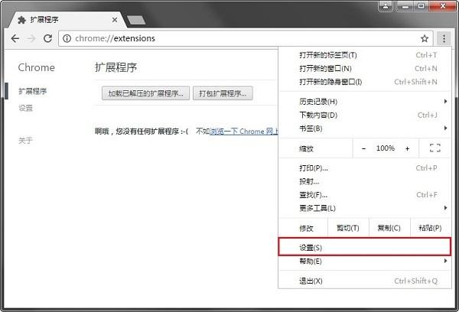This screenshot has height=312, width=459.
Task: Click the puzzle piece icon on tab
Action: (x=22, y=20)
